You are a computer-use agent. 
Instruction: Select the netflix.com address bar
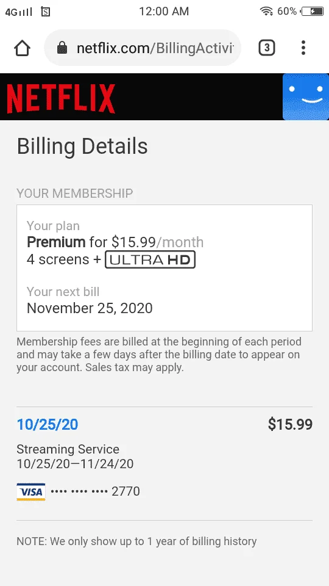point(143,48)
